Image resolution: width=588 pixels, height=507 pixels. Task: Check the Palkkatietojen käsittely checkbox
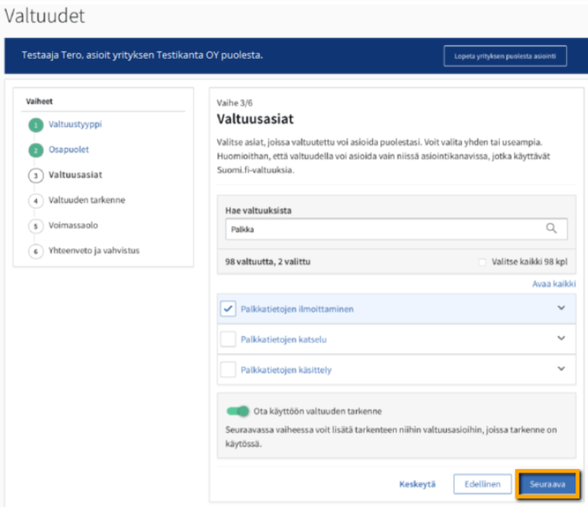coord(228,368)
